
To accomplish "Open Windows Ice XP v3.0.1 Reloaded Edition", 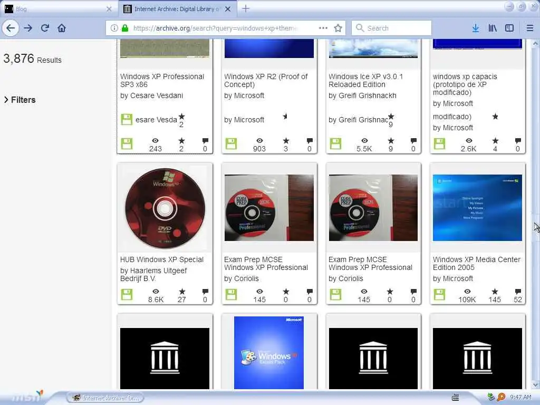I will pos(365,80).
